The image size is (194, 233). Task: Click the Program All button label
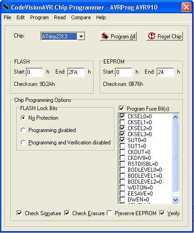(123, 37)
